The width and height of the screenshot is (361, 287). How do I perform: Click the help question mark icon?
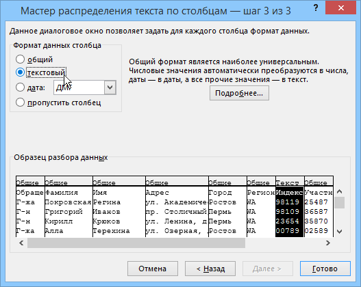click(316, 8)
